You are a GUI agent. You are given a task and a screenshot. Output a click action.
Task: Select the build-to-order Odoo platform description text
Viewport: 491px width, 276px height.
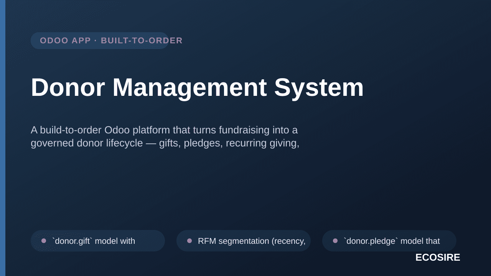click(x=165, y=136)
